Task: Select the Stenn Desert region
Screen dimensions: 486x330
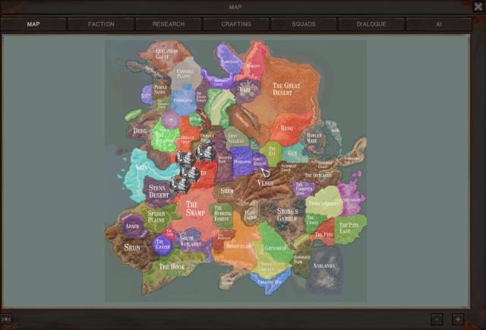Action: click(159, 192)
